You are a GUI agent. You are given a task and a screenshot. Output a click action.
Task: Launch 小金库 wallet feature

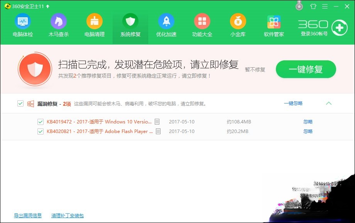pyautogui.click(x=238, y=26)
